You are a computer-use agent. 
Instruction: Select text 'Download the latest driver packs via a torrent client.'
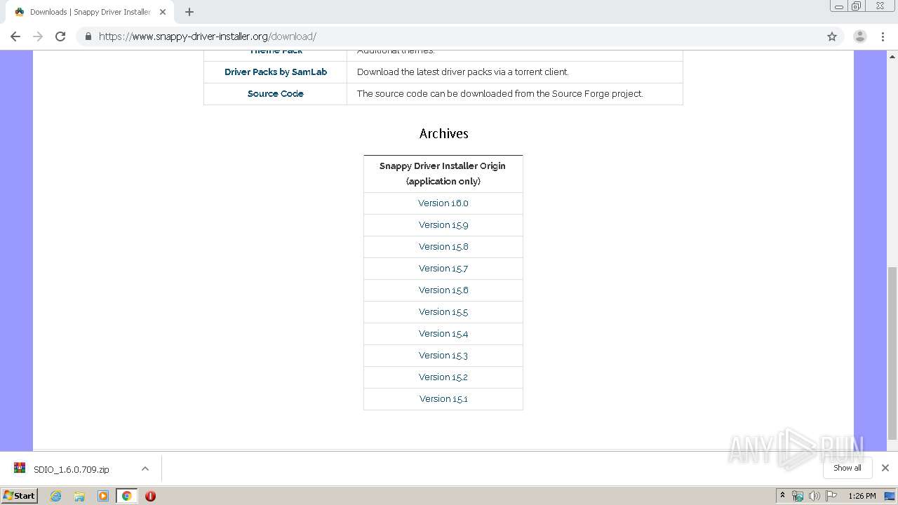click(x=462, y=72)
